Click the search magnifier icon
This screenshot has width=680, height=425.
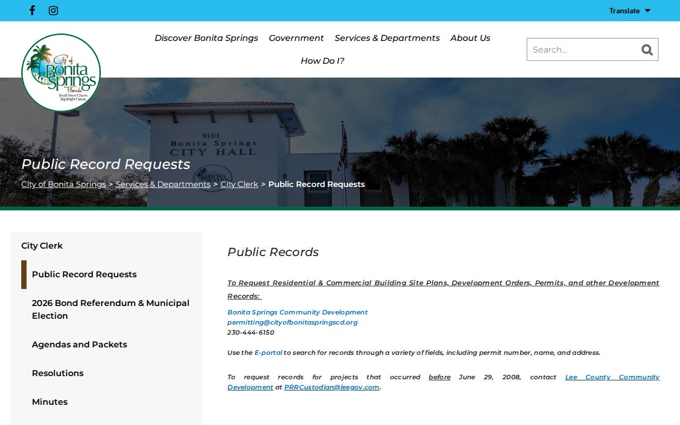click(x=647, y=49)
